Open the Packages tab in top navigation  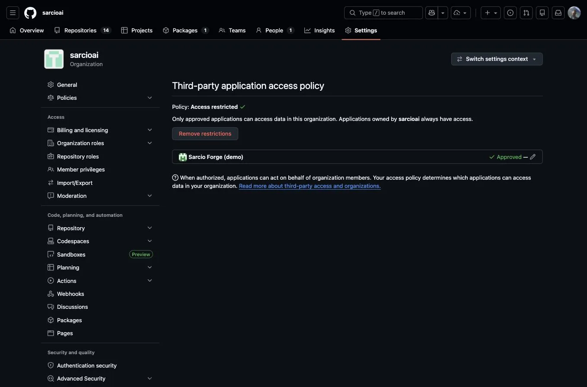[186, 30]
